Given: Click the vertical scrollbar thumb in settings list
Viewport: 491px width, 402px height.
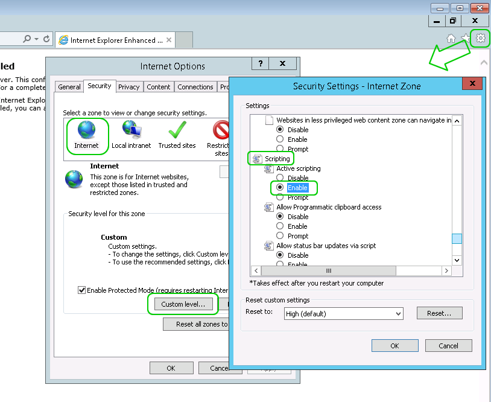Looking at the screenshot, I should (x=457, y=239).
